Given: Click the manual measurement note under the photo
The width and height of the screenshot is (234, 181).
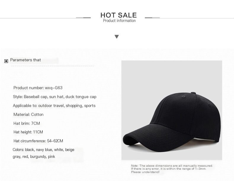Looking at the screenshot, I should (172, 169).
